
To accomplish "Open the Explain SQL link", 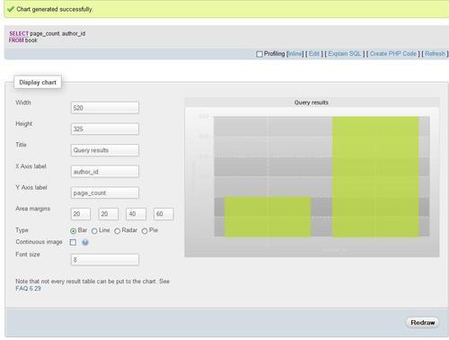I will point(345,54).
